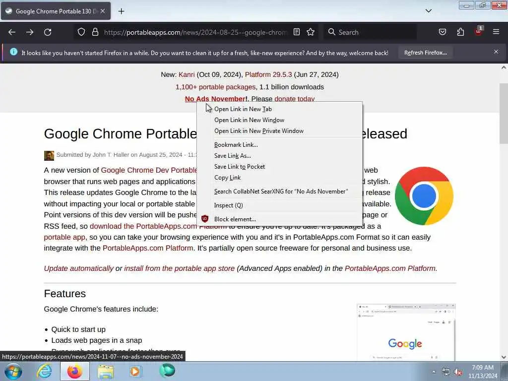The image size is (508, 381).
Task: Select Bookmark Link... from context menu
Action: pos(279,145)
